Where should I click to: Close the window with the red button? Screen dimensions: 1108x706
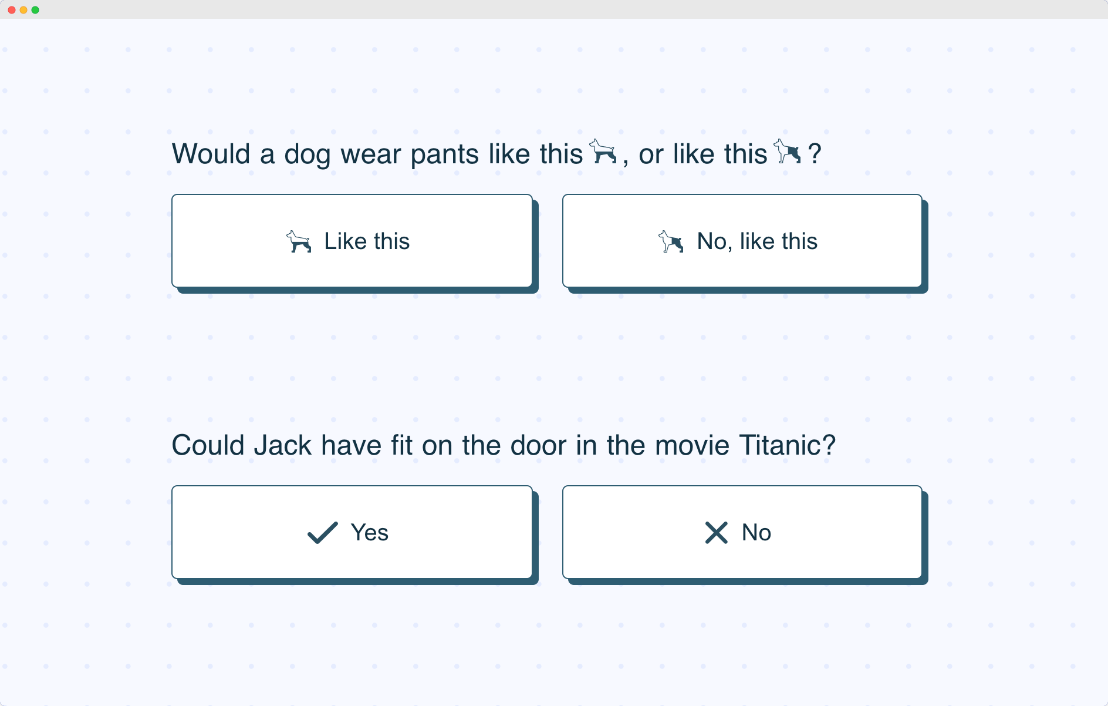(x=12, y=10)
